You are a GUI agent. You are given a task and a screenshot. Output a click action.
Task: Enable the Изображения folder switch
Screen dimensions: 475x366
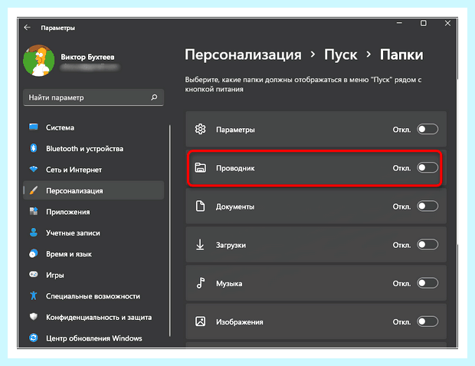(x=427, y=321)
